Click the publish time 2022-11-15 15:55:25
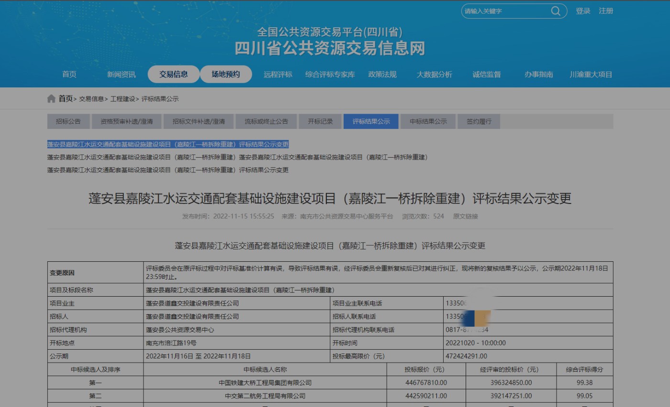Viewport: 670px width, 407px height. (244, 216)
